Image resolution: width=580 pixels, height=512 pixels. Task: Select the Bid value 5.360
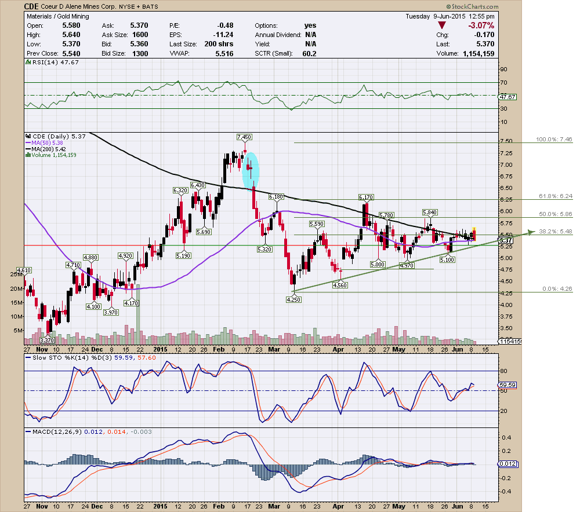[x=139, y=44]
